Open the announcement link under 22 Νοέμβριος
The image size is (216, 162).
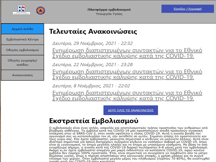click(x=127, y=74)
